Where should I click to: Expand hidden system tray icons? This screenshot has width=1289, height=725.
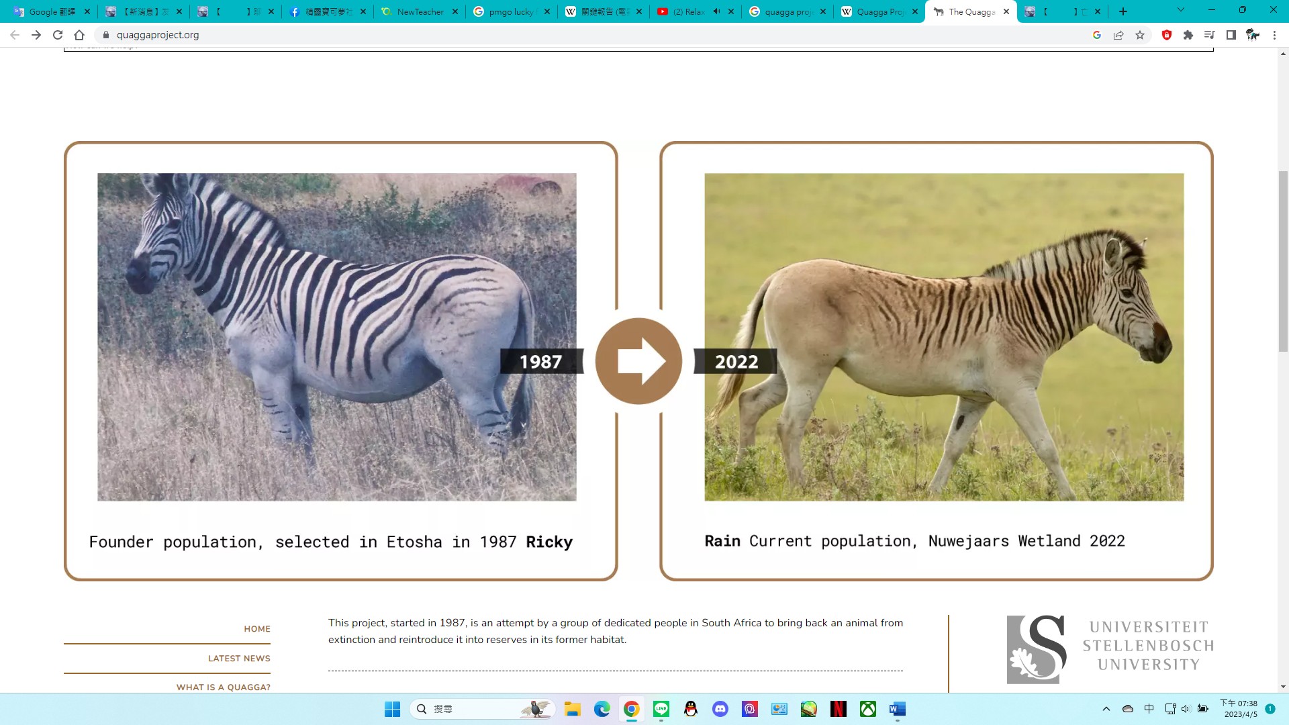[1106, 709]
